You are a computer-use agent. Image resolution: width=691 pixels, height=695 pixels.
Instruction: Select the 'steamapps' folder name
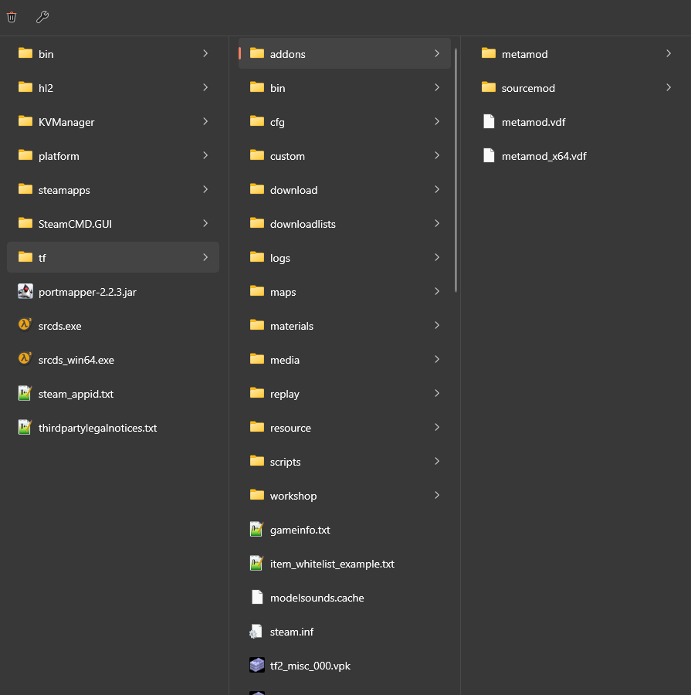[64, 190]
